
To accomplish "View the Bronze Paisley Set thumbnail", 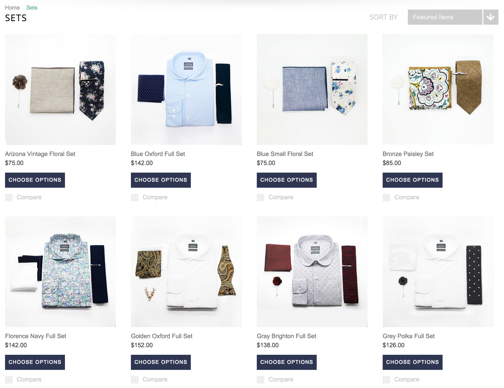I will pos(438,90).
